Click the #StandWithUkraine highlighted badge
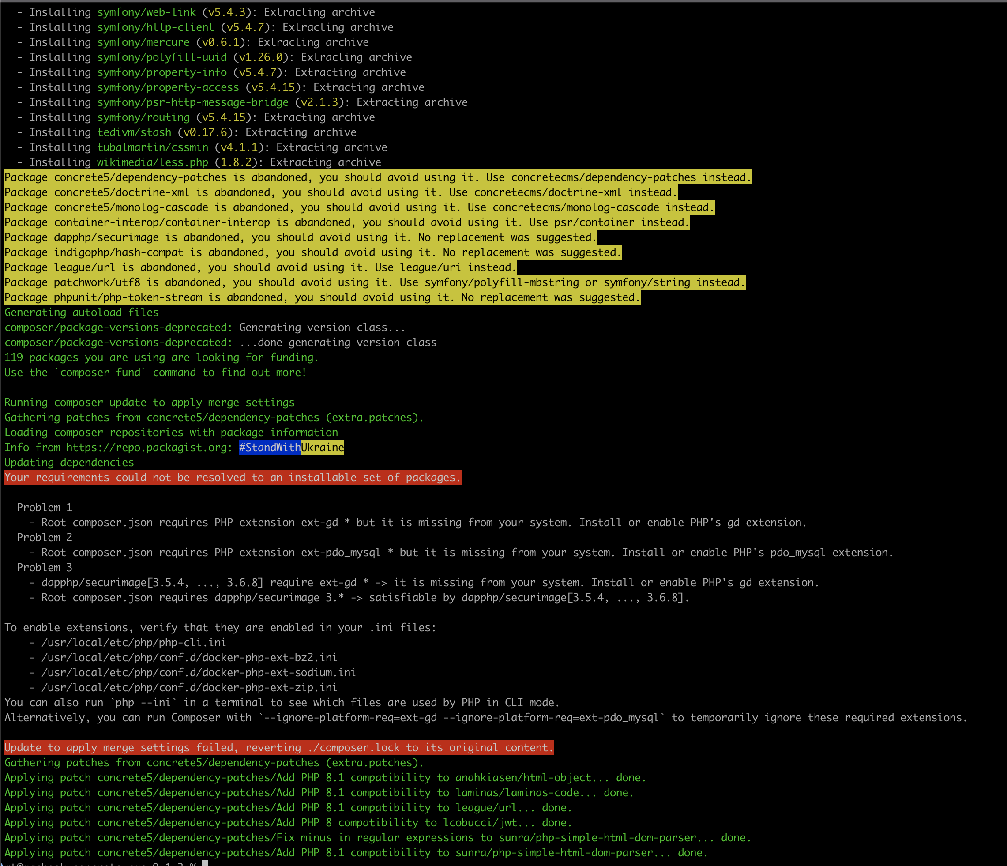 [x=291, y=447]
